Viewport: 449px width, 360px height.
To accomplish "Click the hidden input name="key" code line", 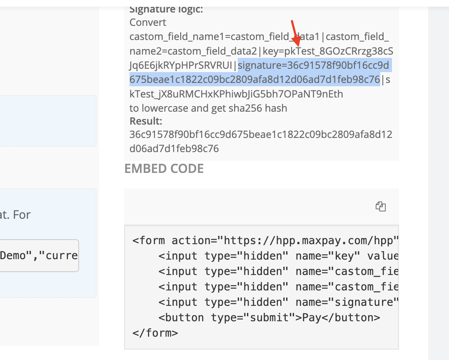I will tap(278, 256).
